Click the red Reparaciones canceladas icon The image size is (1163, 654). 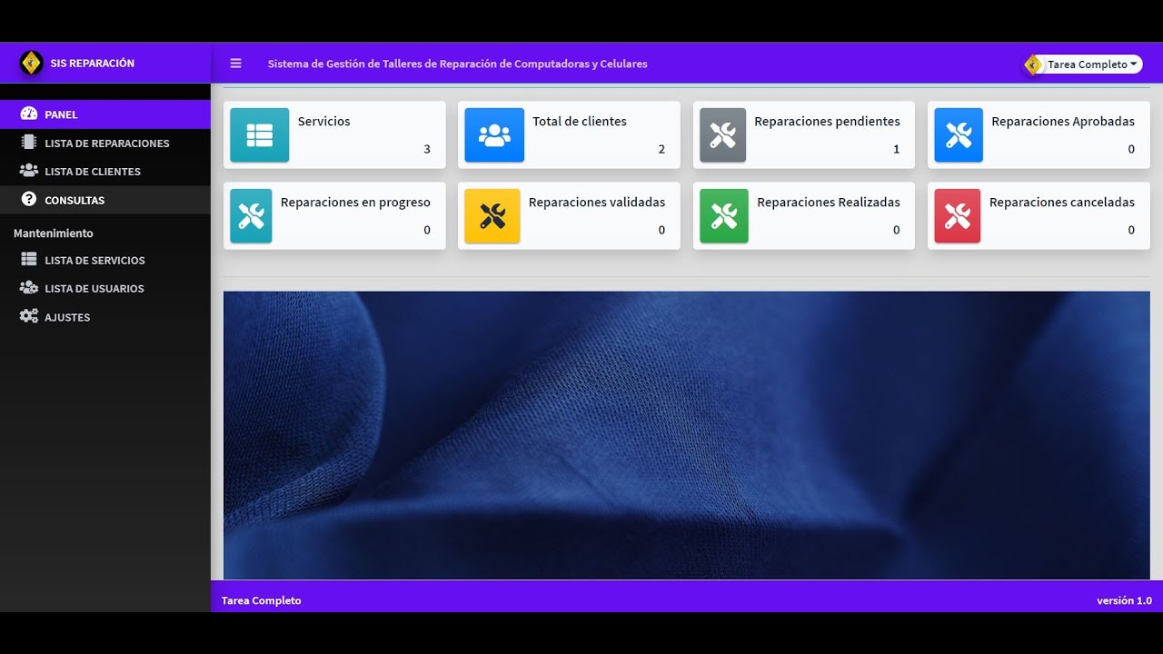point(958,216)
